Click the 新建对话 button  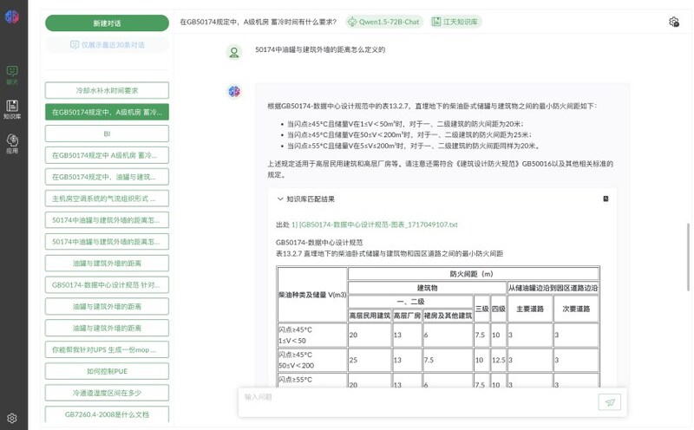[107, 23]
